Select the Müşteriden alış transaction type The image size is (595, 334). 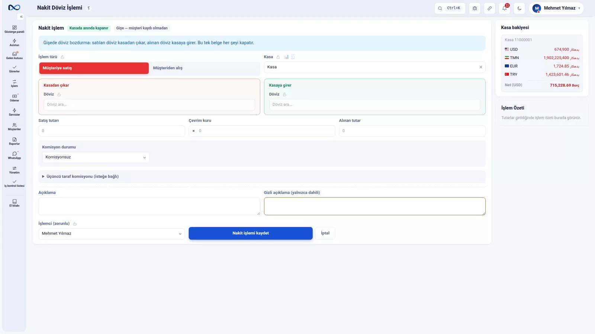(204, 68)
